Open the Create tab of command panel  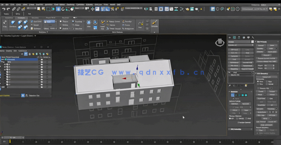(x=229, y=37)
